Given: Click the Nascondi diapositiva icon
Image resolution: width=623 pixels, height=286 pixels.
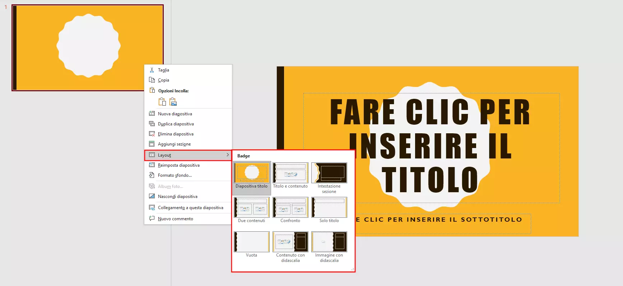Looking at the screenshot, I should (152, 196).
